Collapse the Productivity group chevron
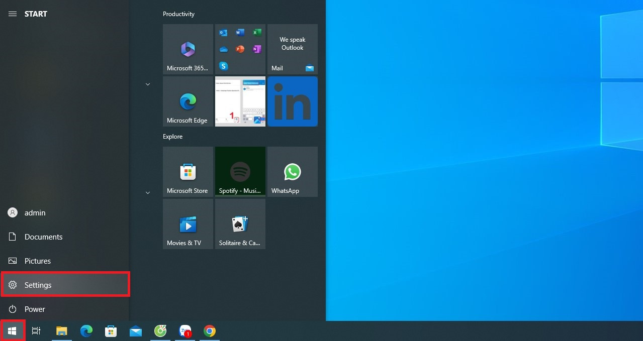The image size is (643, 341). click(148, 84)
